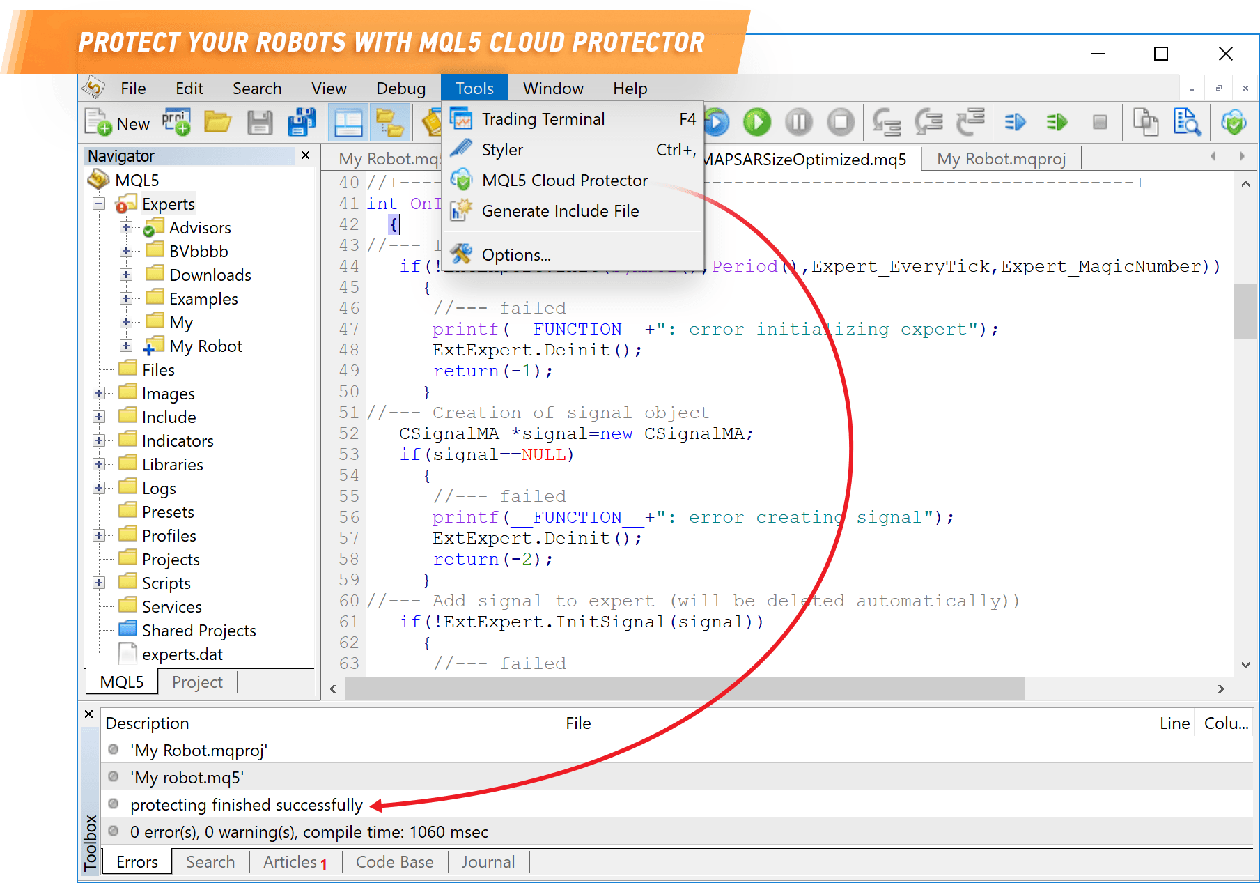The width and height of the screenshot is (1260, 883).
Task: Toggle the file tree layout button
Action: tap(391, 122)
